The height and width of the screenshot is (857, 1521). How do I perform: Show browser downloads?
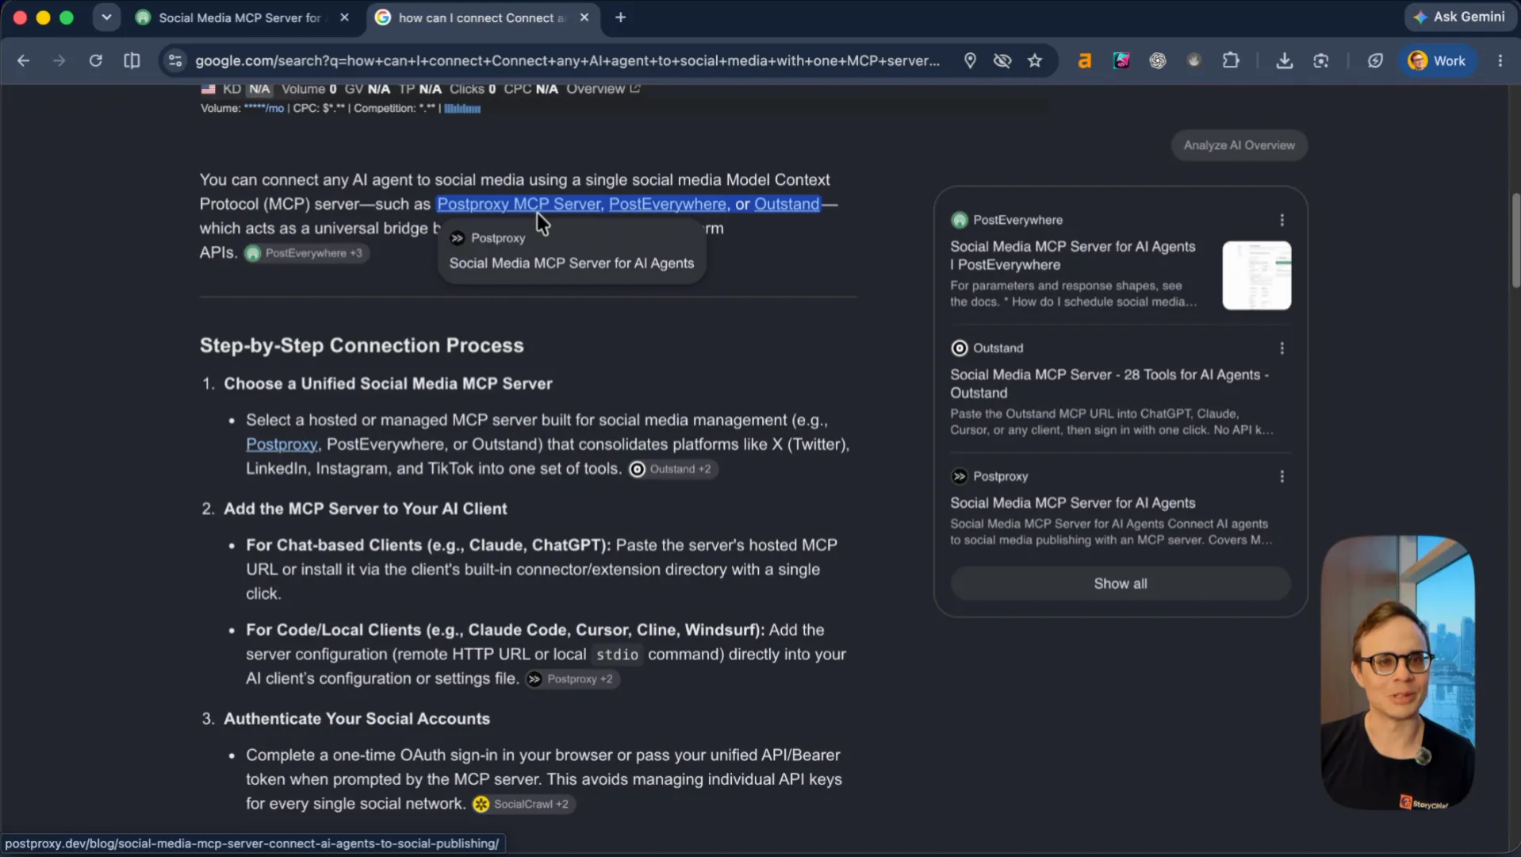1285,61
